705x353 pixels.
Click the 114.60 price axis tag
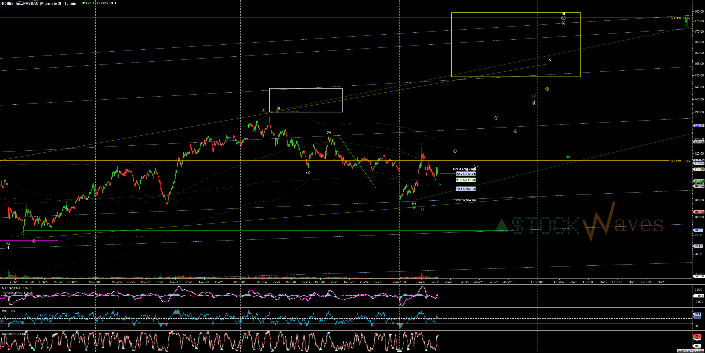tap(699, 169)
